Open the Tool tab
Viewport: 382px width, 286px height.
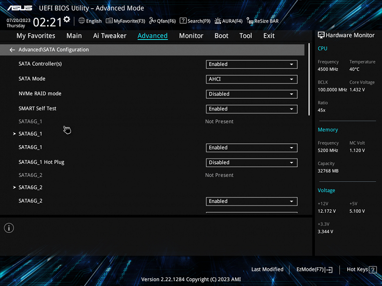point(245,36)
